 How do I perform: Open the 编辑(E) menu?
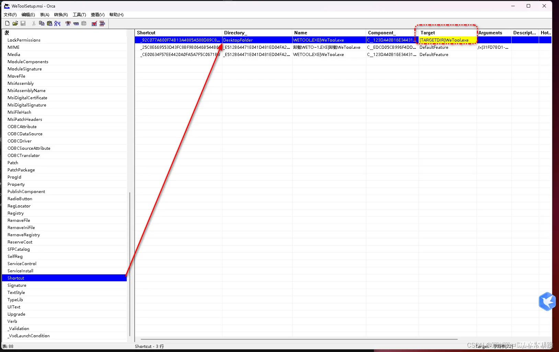coord(28,14)
